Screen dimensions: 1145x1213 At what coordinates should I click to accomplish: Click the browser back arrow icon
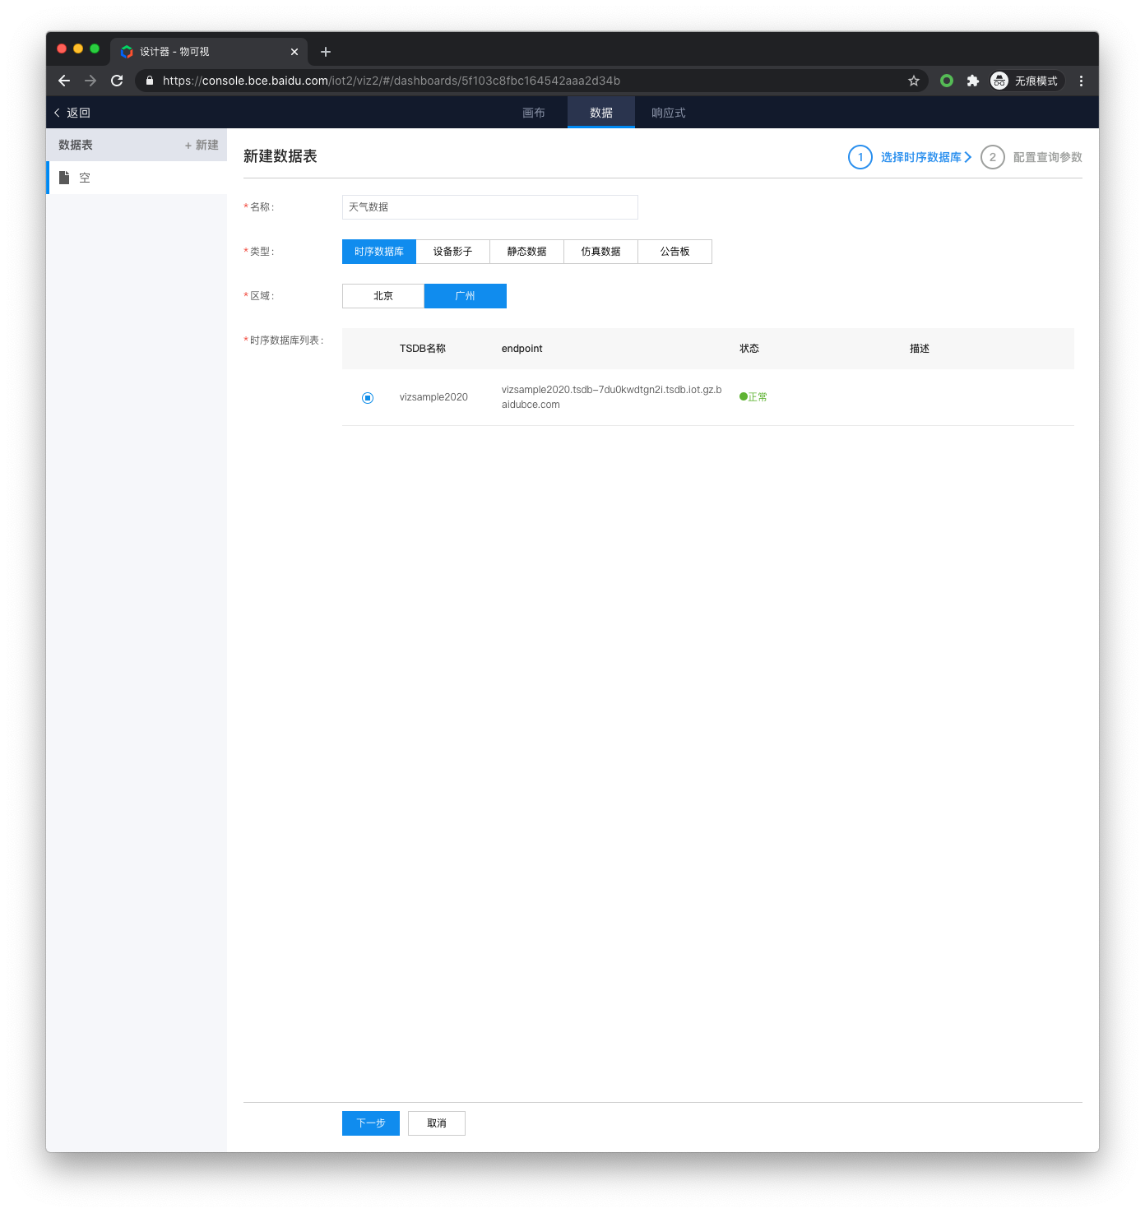[64, 81]
